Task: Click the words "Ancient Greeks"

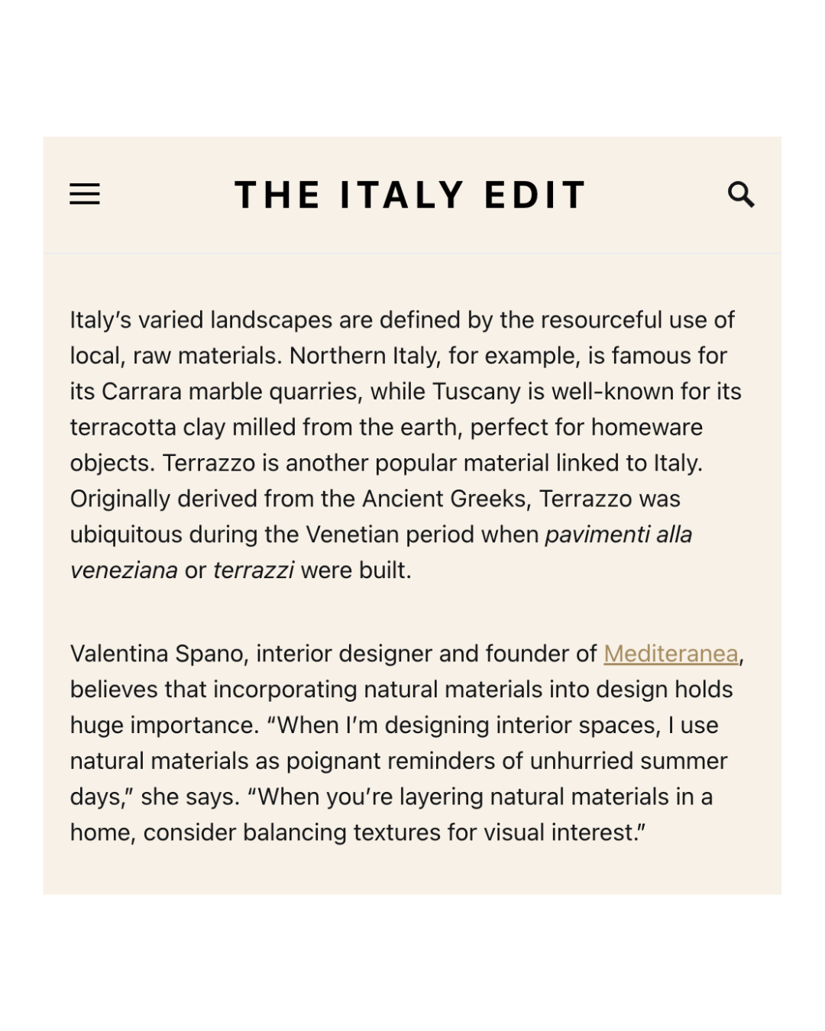Action: pyautogui.click(x=445, y=499)
